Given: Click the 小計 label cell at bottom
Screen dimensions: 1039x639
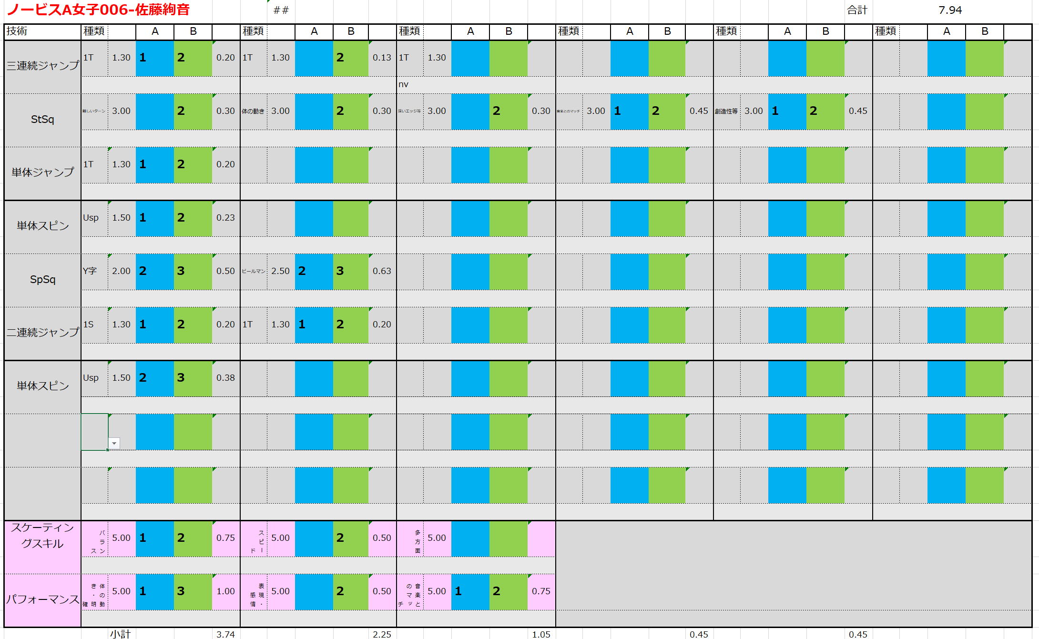Looking at the screenshot, I should [120, 634].
